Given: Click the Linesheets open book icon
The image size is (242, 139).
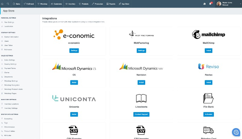Looking at the screenshot, I should 141,98.
